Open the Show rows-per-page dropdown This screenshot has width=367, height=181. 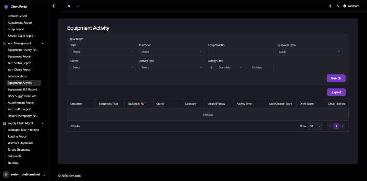tap(315, 126)
